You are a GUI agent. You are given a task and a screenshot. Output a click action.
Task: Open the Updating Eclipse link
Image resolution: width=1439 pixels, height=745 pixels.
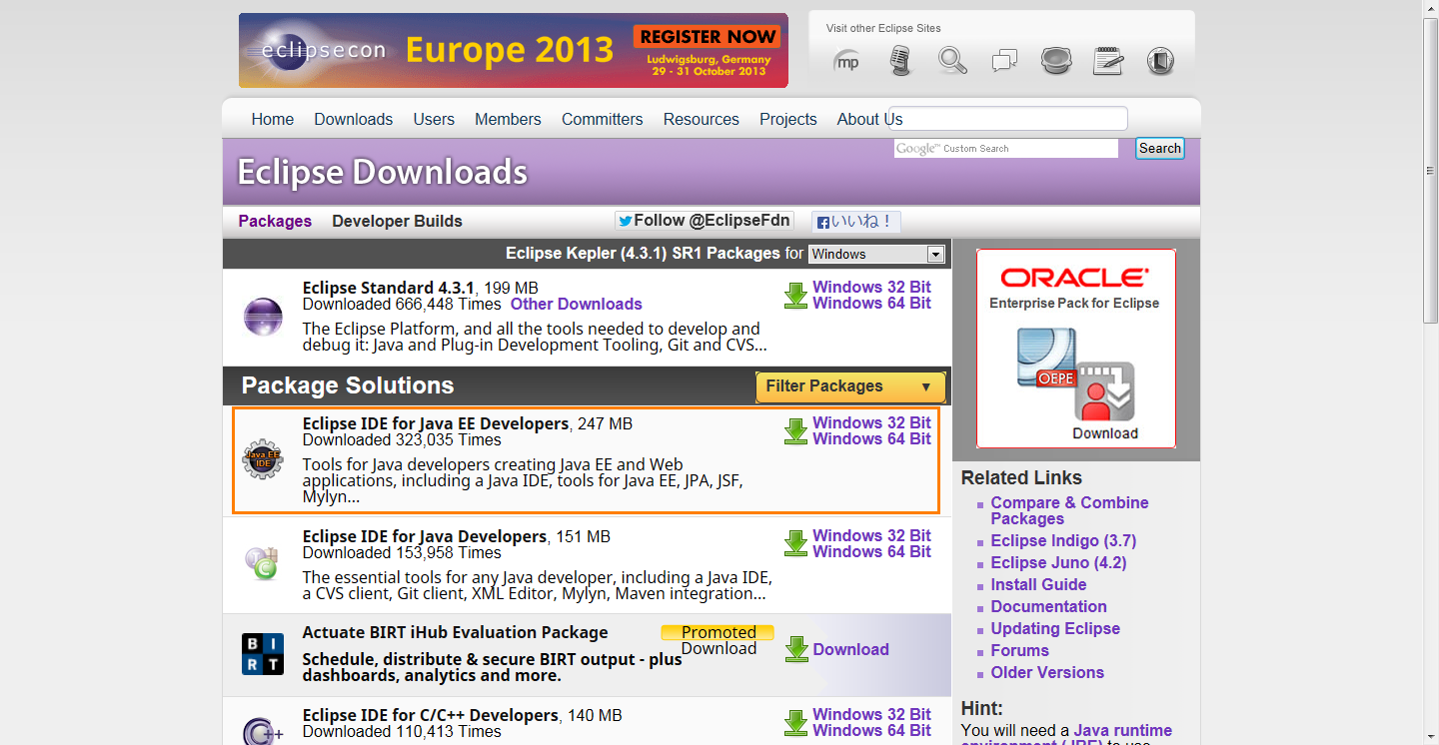pyautogui.click(x=1055, y=628)
